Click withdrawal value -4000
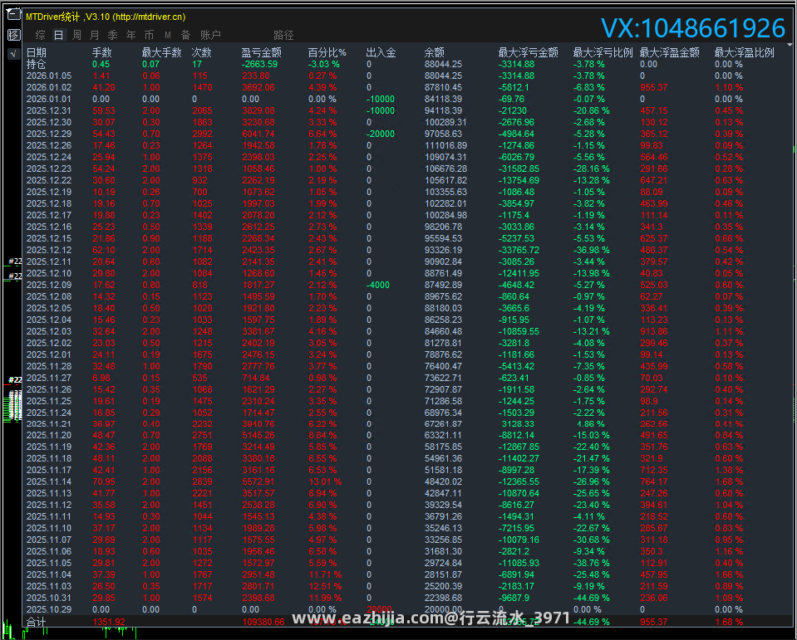Image resolution: width=797 pixels, height=640 pixels. click(378, 286)
